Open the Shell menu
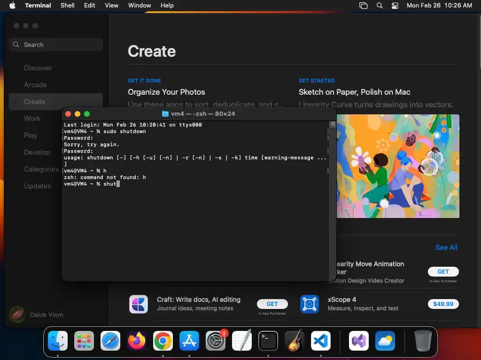 (x=68, y=6)
